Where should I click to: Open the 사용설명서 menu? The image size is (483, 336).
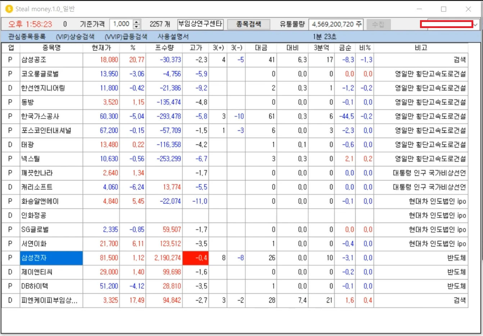click(x=173, y=37)
